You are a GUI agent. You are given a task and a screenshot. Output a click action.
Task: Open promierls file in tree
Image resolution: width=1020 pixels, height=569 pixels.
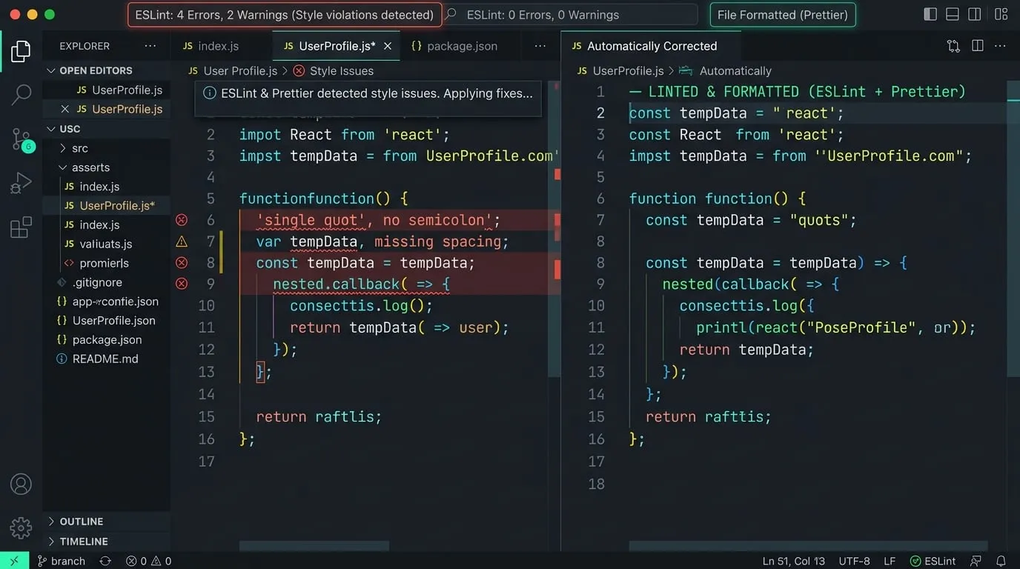(96, 263)
